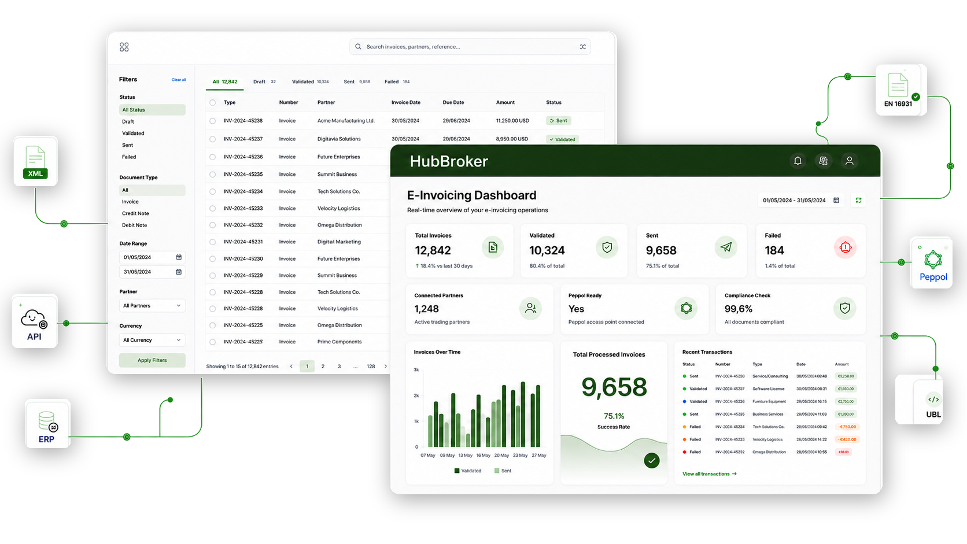Switch to the Draft 32 tab
Image resolution: width=967 pixels, height=544 pixels.
[x=264, y=82]
